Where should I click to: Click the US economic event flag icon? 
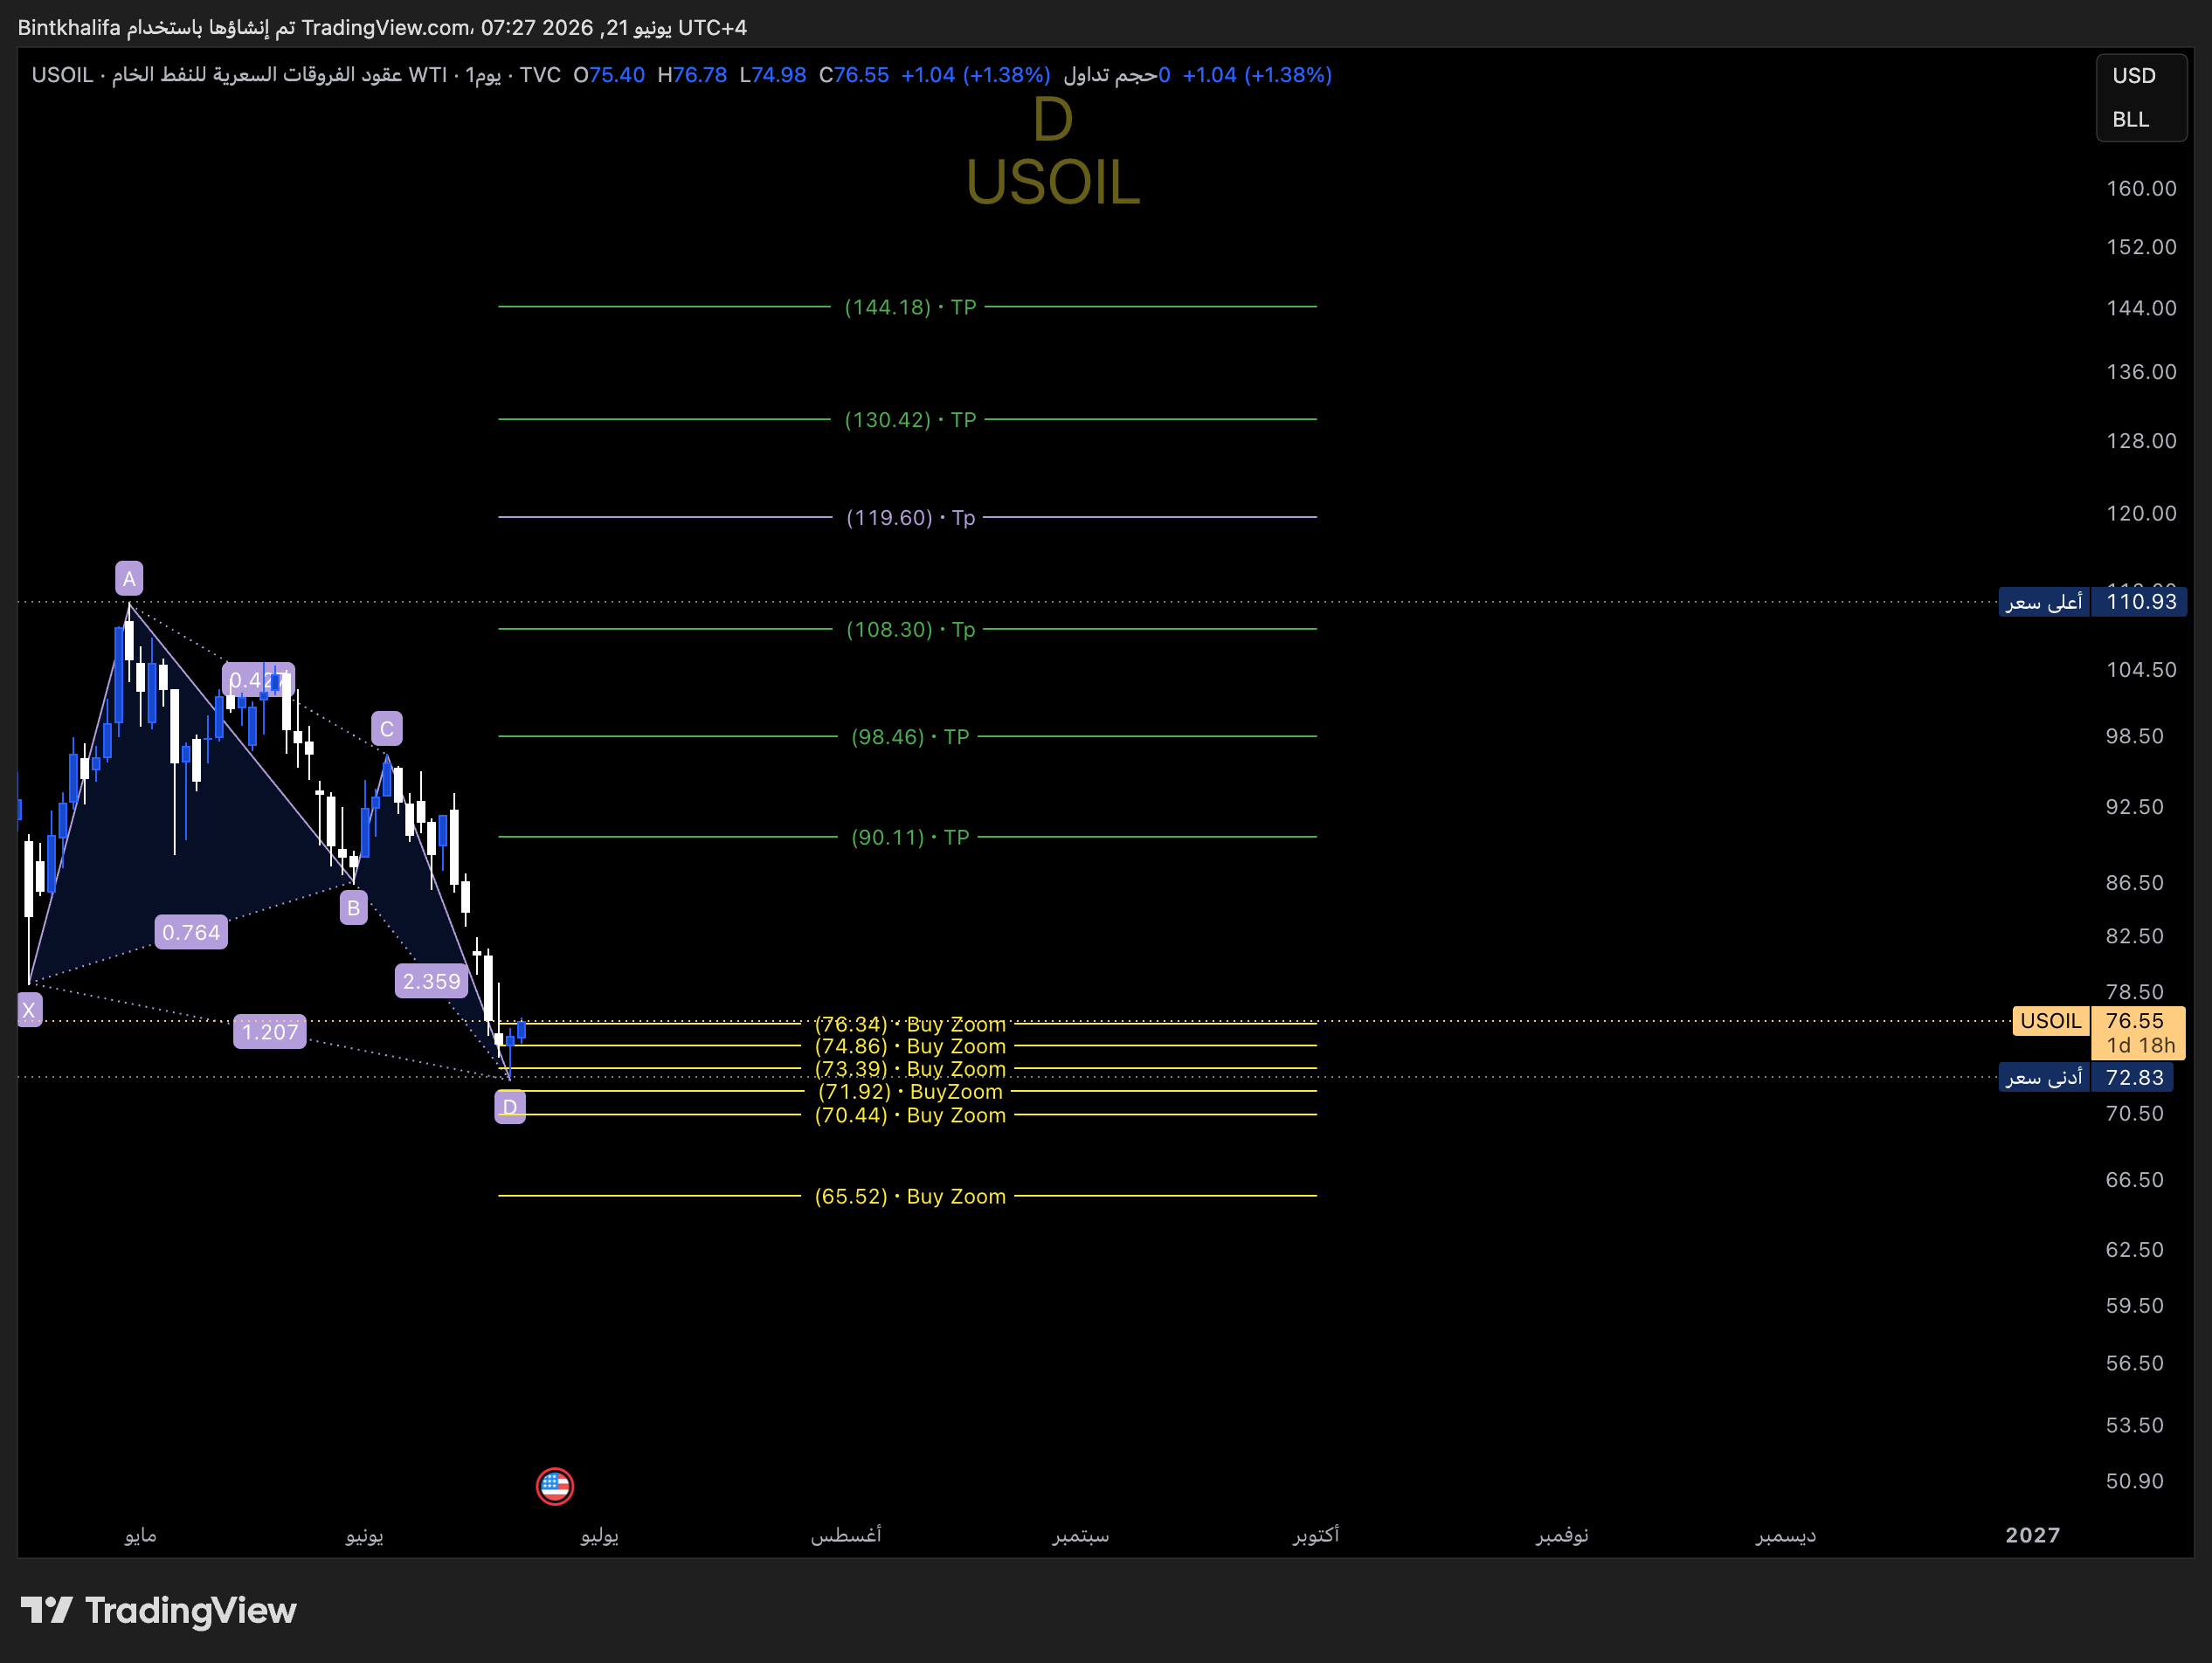pyautogui.click(x=554, y=1486)
